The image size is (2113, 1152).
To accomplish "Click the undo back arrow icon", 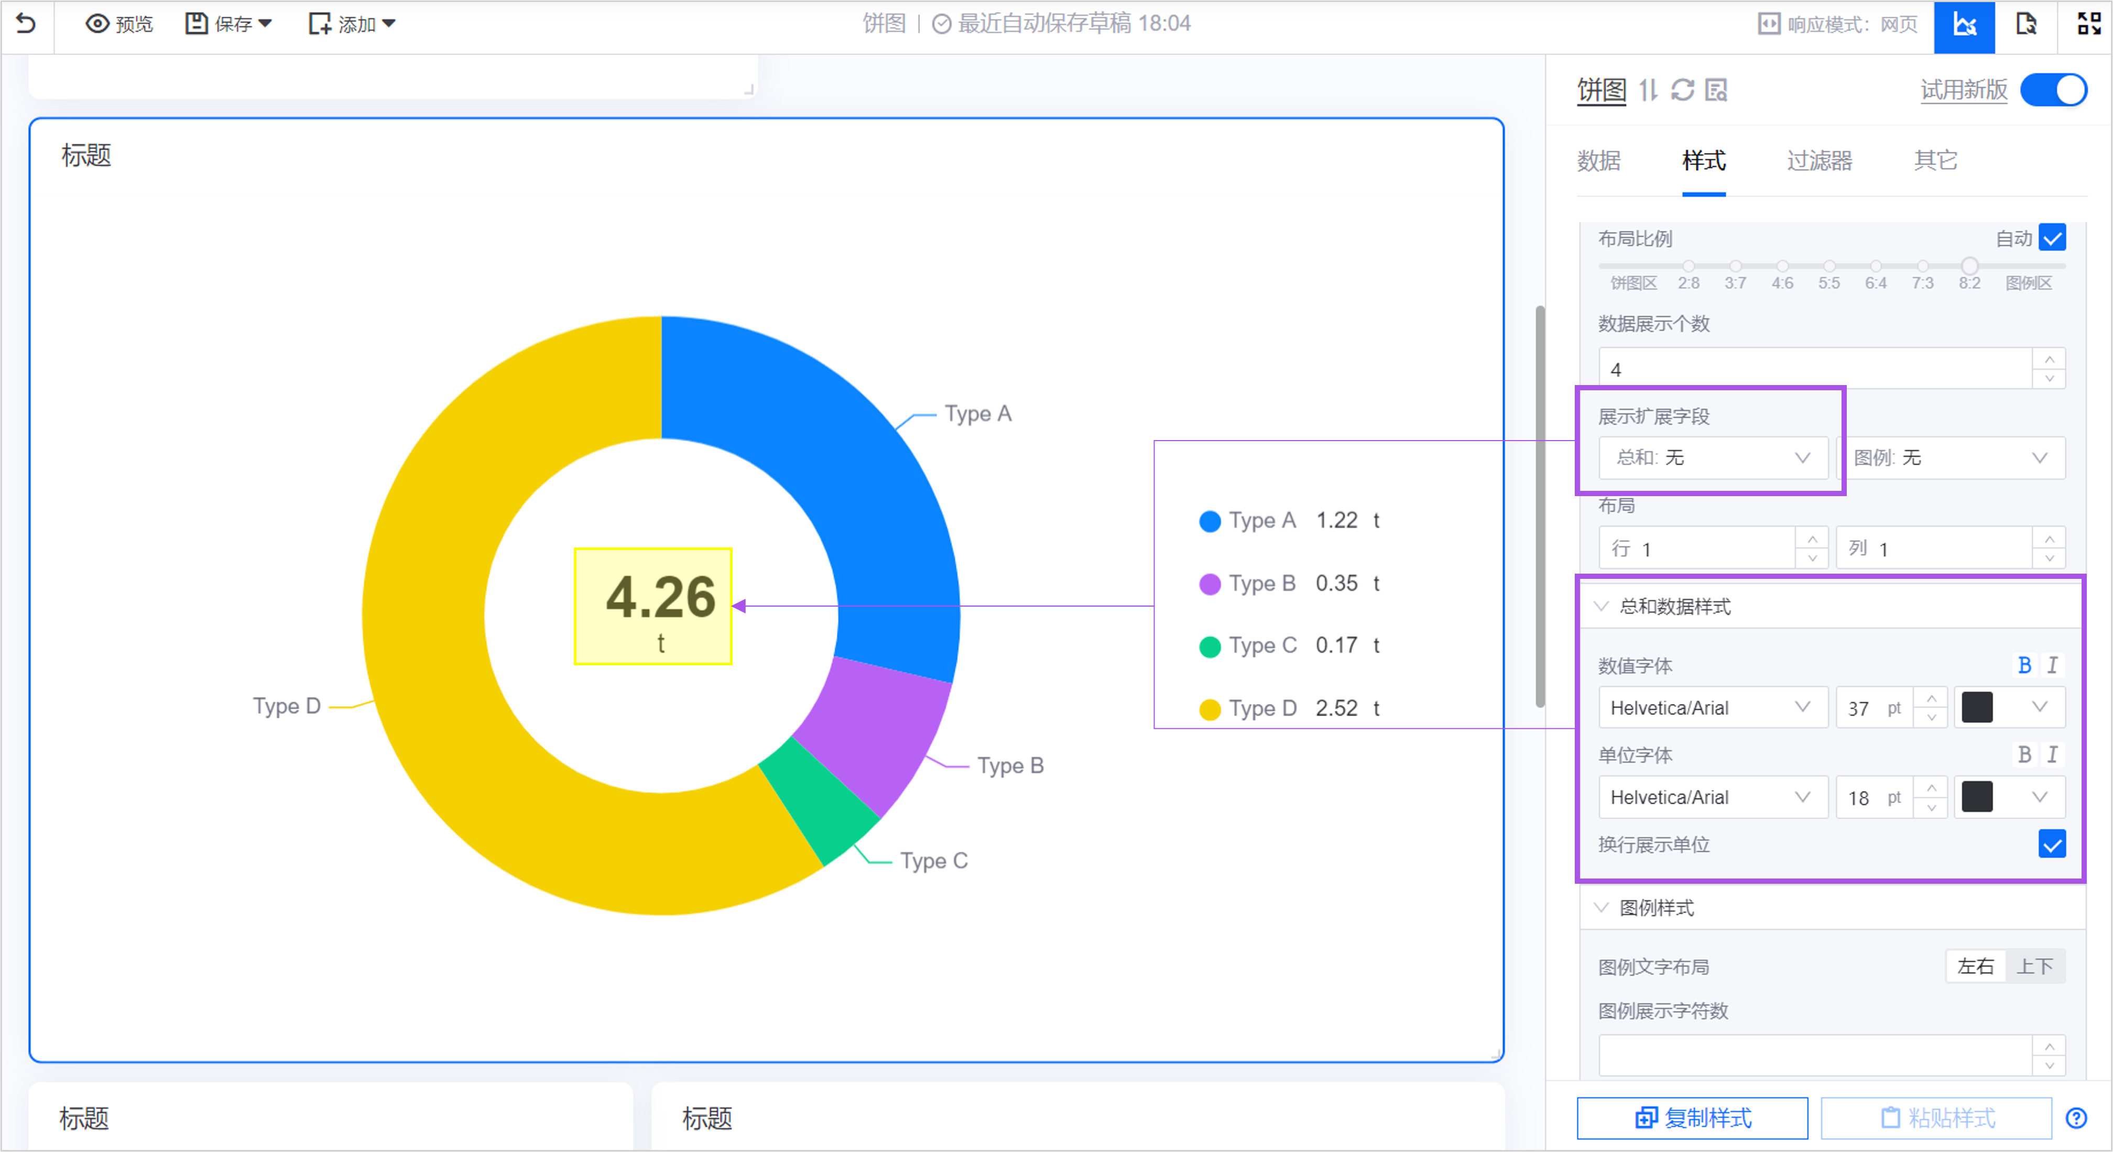I will (26, 24).
